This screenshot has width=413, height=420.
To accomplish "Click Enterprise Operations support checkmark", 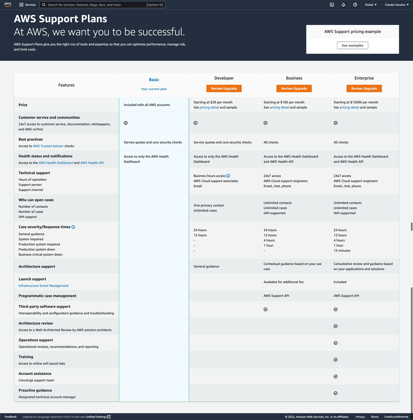I will click(336, 343).
